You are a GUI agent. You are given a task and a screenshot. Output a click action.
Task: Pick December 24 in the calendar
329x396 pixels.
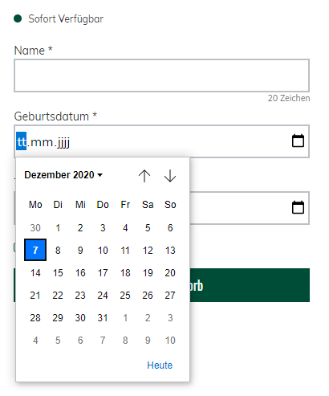click(103, 296)
